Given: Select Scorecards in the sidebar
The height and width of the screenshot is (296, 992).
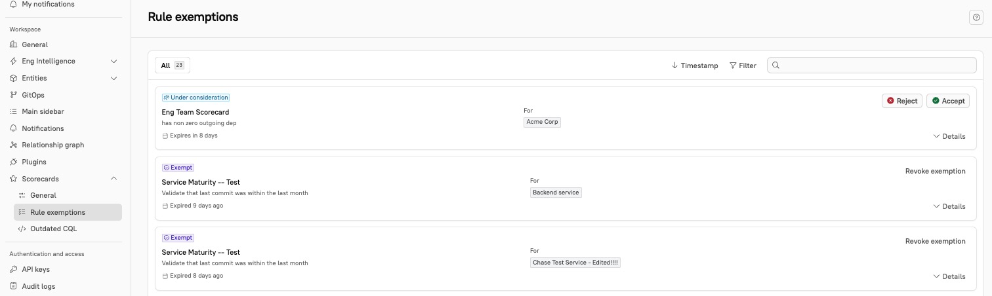Looking at the screenshot, I should click(x=40, y=179).
